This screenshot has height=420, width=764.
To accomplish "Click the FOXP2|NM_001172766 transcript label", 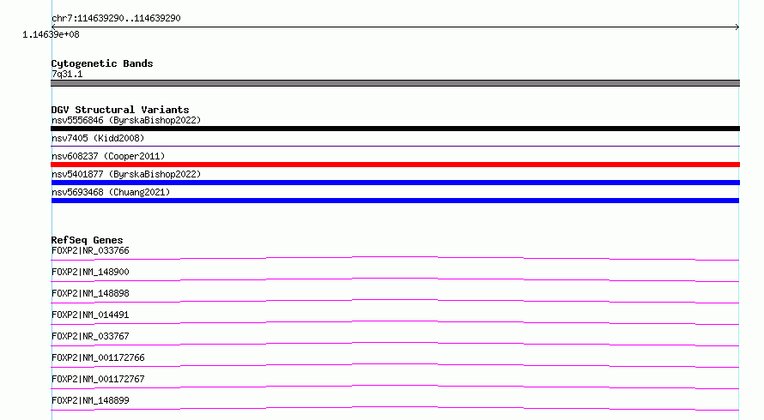I will (98, 357).
